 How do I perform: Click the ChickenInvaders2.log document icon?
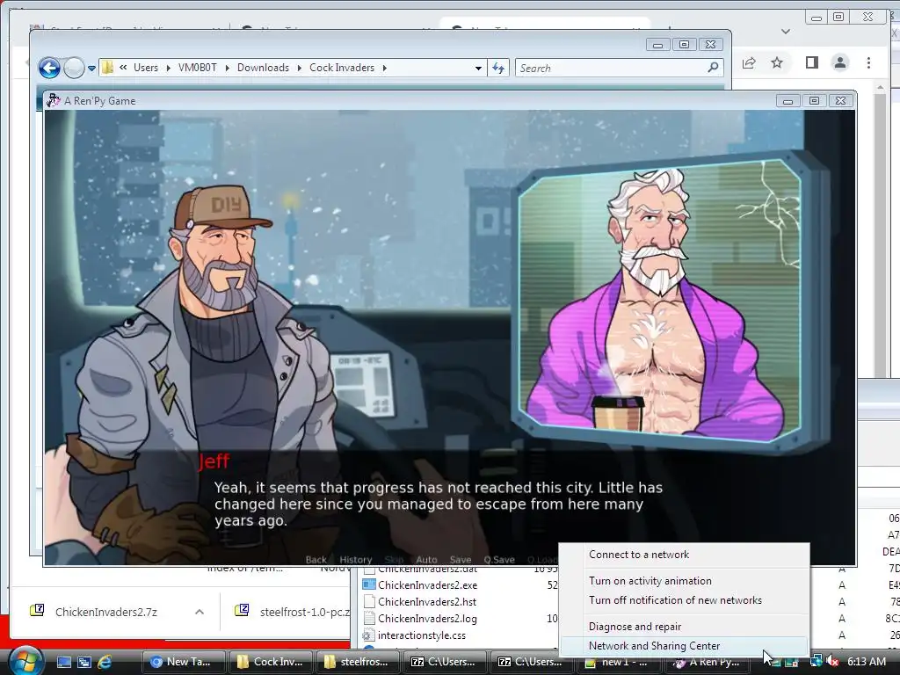pyautogui.click(x=369, y=618)
